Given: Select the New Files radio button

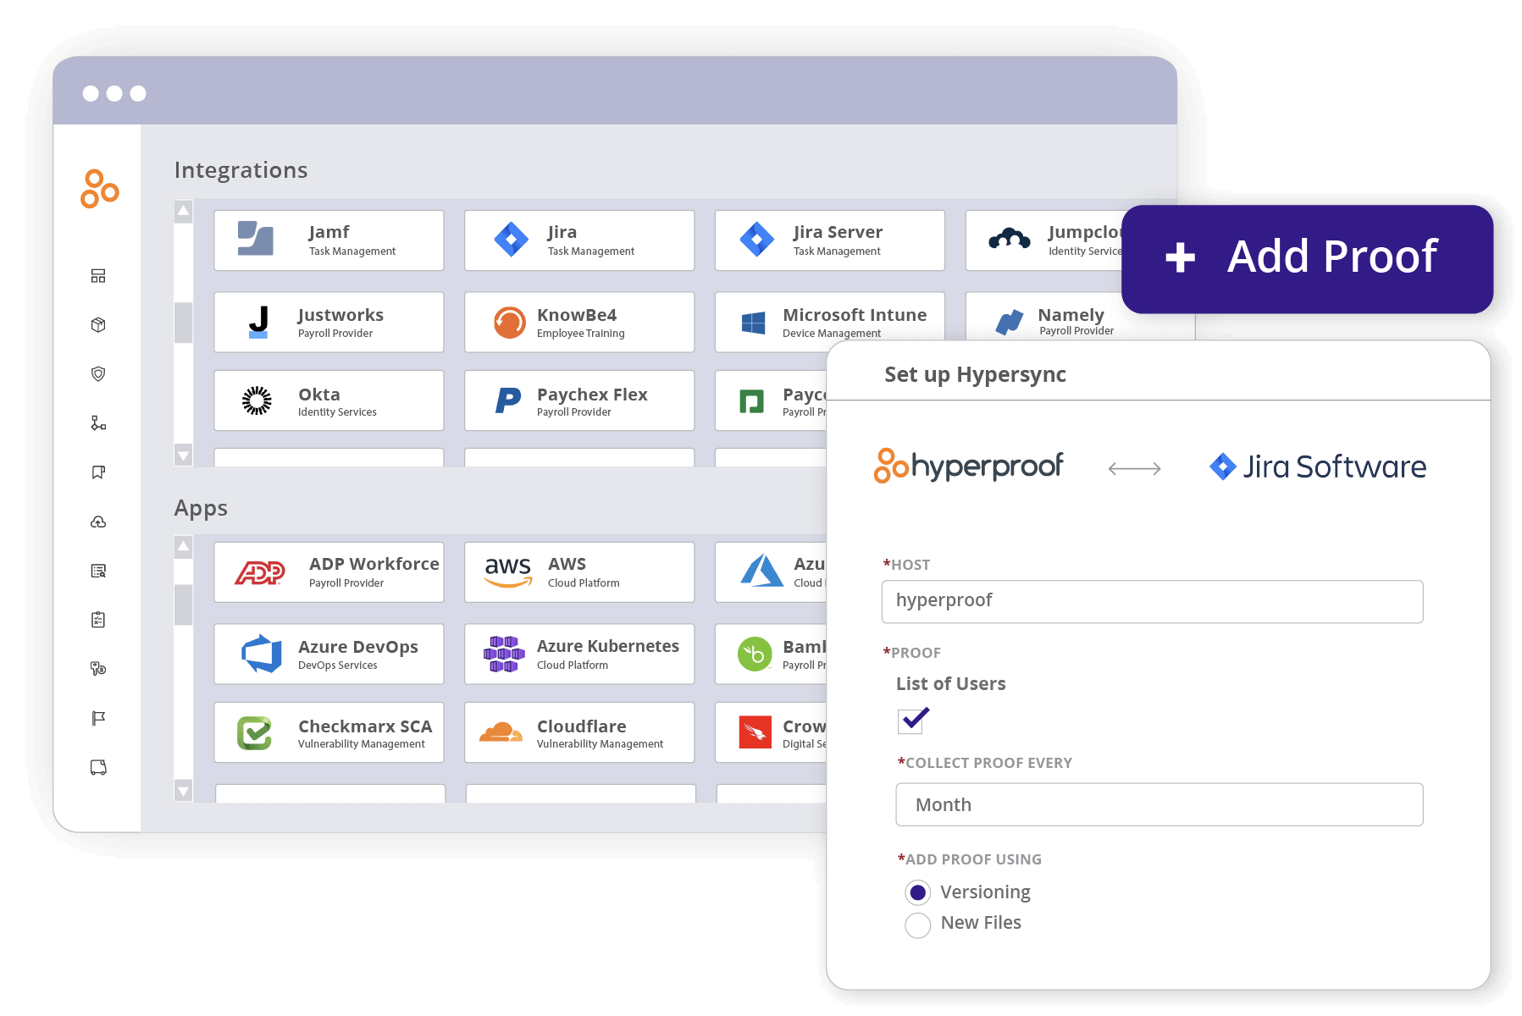Looking at the screenshot, I should 917,925.
